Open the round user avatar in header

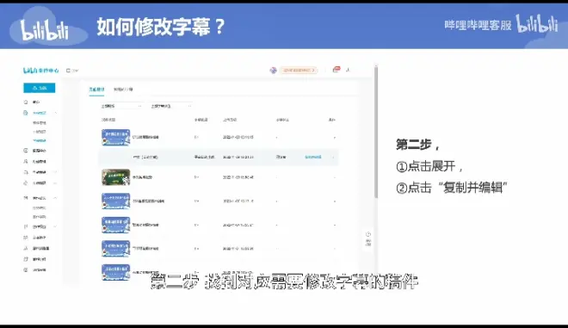[x=273, y=70]
